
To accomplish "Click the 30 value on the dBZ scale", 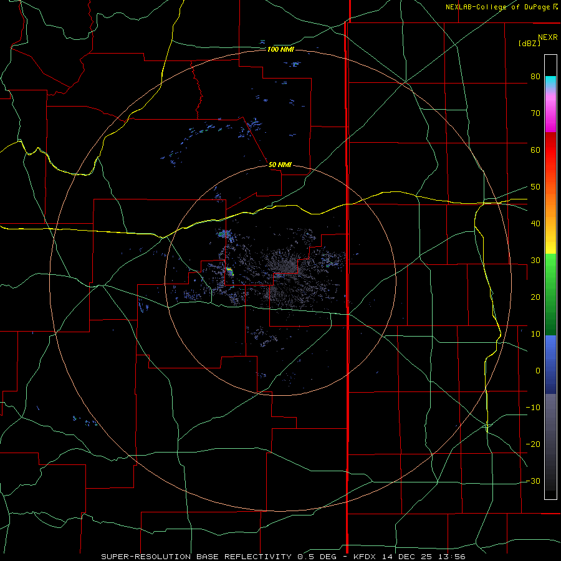I will pyautogui.click(x=535, y=260).
